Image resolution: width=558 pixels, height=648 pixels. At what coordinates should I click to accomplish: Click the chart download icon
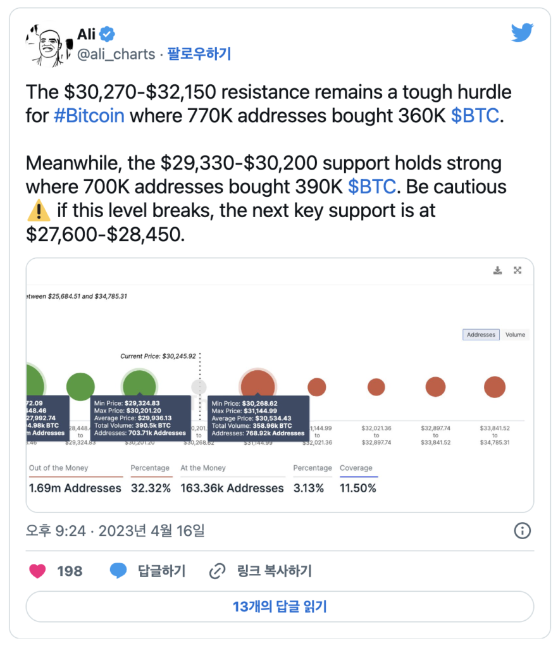(498, 270)
